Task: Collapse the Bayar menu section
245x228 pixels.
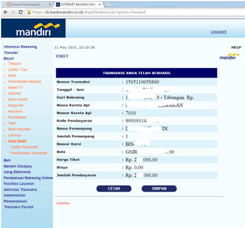Action: coord(9,58)
